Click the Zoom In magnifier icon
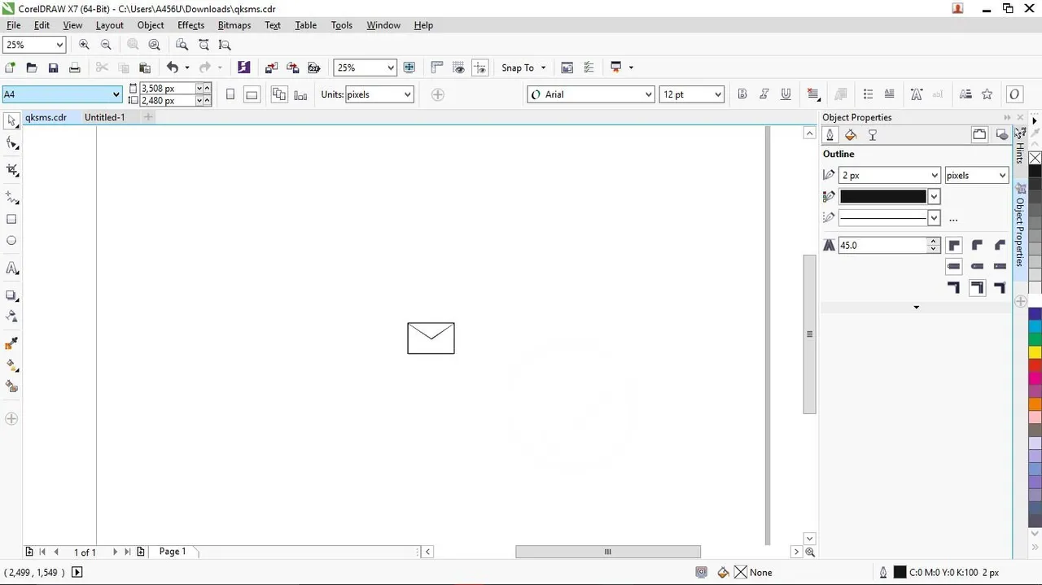Image resolution: width=1042 pixels, height=585 pixels. 84,45
